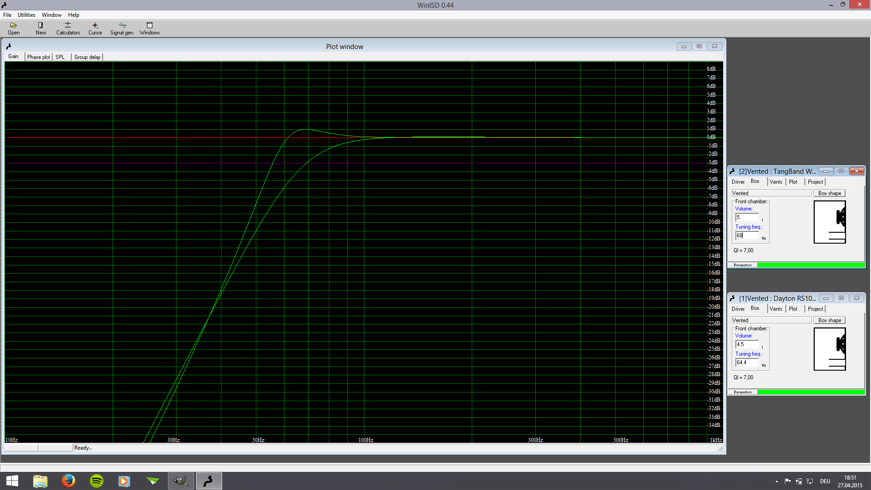Open the Signal generator
This screenshot has height=490, width=871.
tap(122, 28)
